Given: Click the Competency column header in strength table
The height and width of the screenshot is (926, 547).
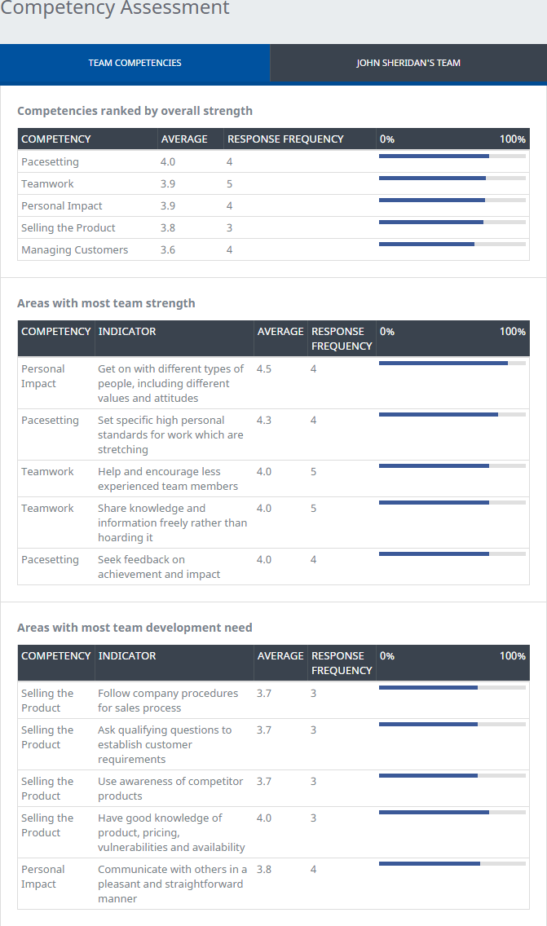Looking at the screenshot, I should pyautogui.click(x=55, y=332).
